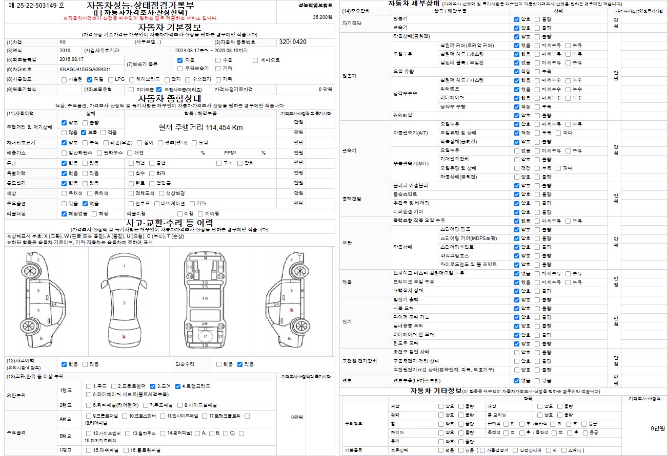Viewport: 667px width, 456px height.
Task: Check 미이행 under 리콜이행
Action: click(201, 214)
